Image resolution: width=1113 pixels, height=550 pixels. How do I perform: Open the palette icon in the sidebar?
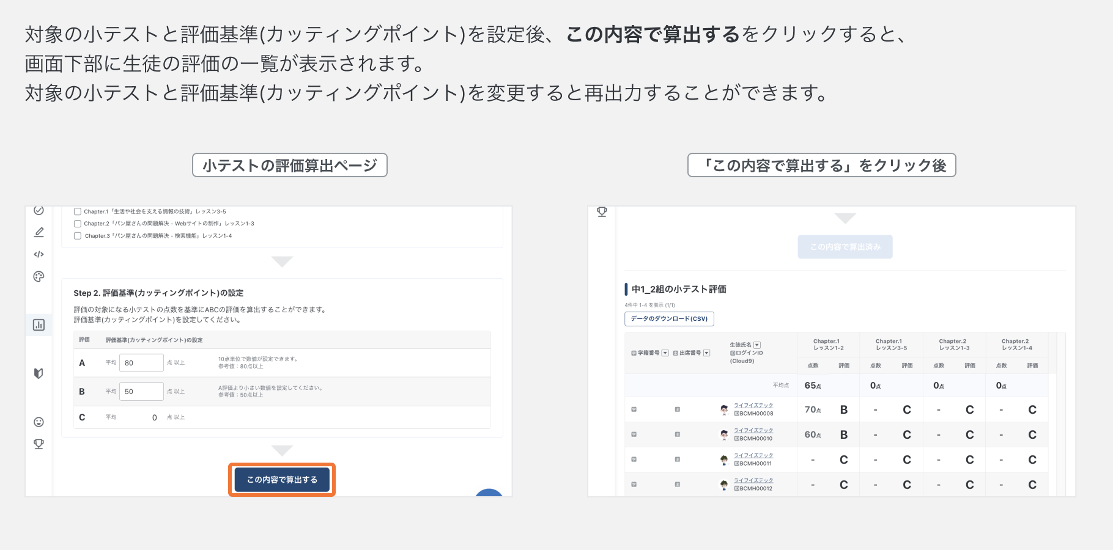[39, 276]
